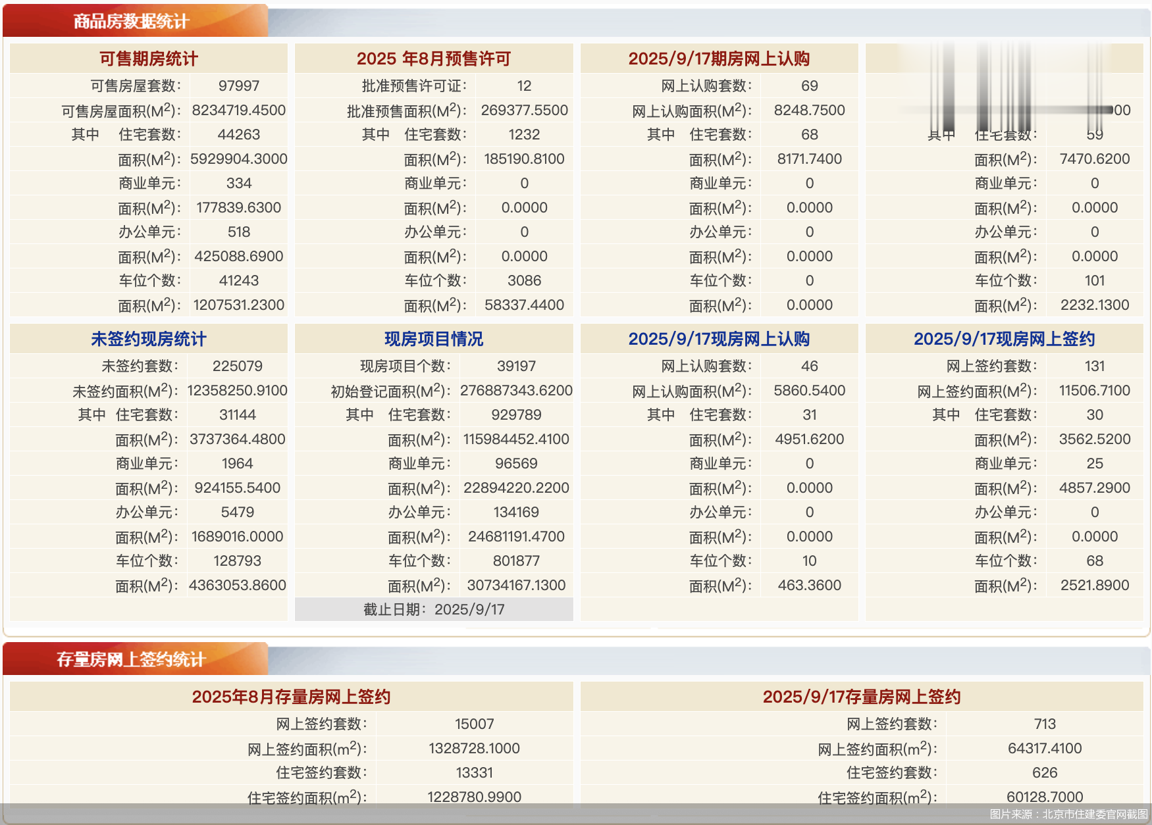This screenshot has height=825, width=1152.
Task: Click the 车位个数 value 41243
Action: (239, 280)
